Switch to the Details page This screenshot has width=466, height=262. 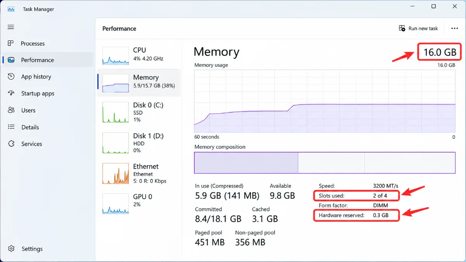[x=47, y=127]
